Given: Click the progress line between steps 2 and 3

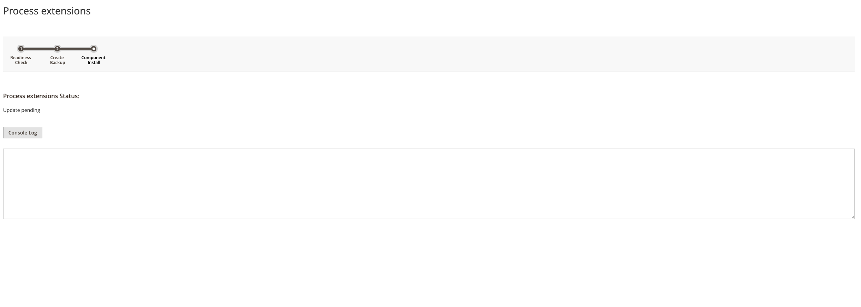Looking at the screenshot, I should point(76,49).
